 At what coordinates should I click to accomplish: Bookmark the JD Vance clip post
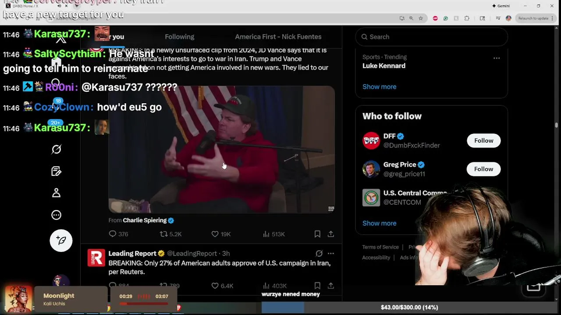[x=317, y=234]
